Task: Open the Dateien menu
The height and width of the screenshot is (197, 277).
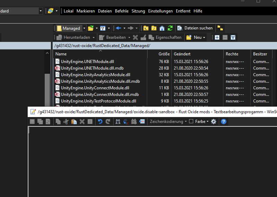Action: click(105, 11)
